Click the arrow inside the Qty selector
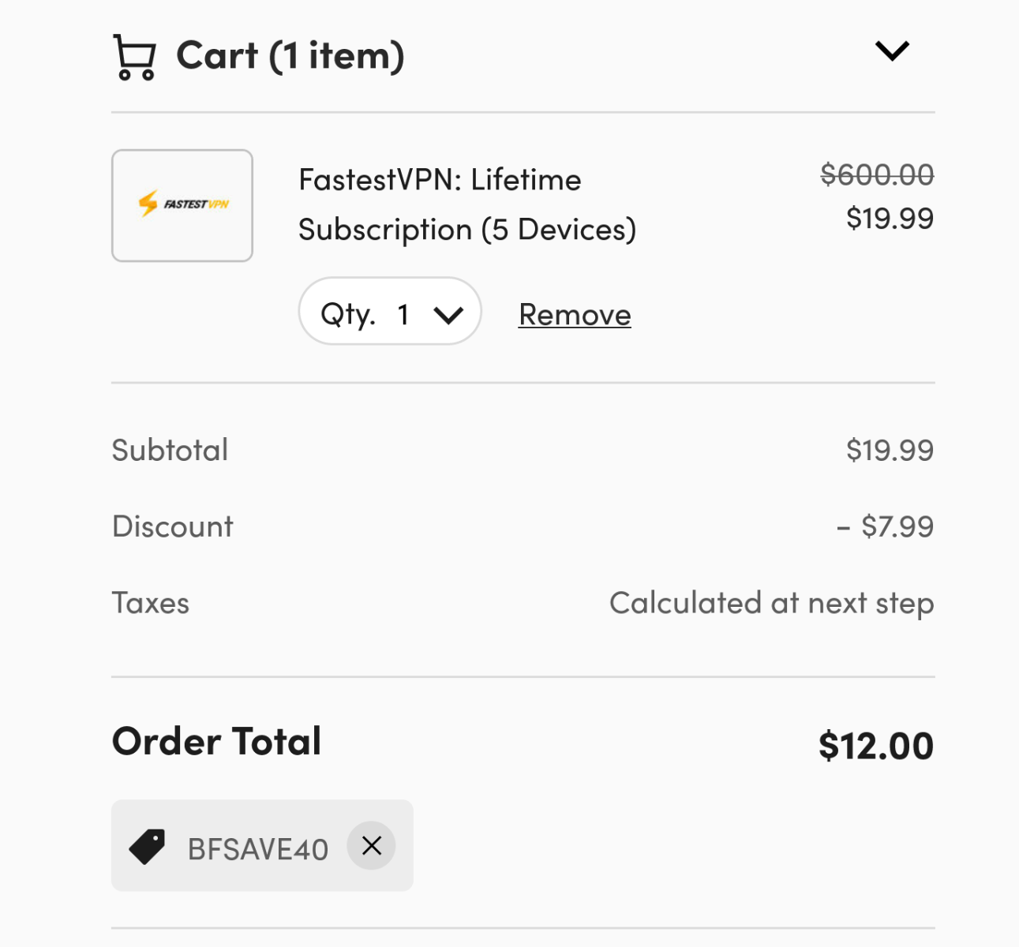 pos(448,315)
